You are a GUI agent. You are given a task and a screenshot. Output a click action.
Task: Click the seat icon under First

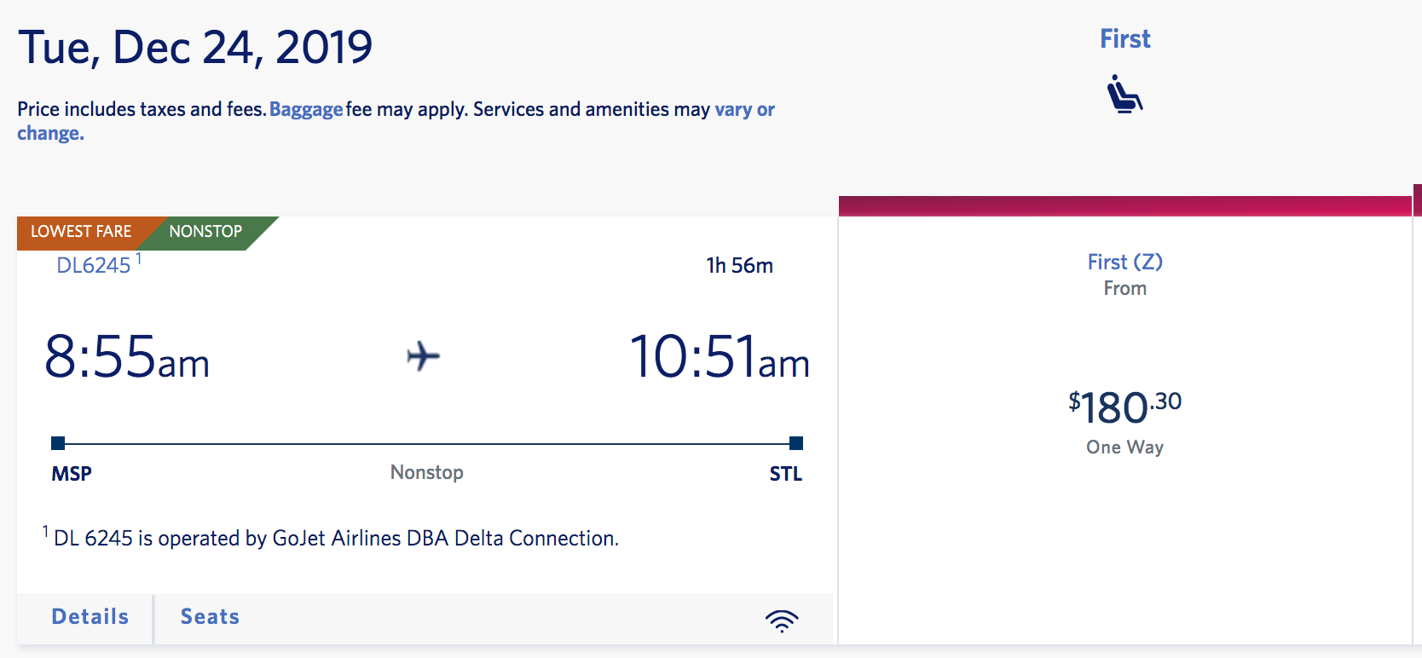(x=1124, y=94)
